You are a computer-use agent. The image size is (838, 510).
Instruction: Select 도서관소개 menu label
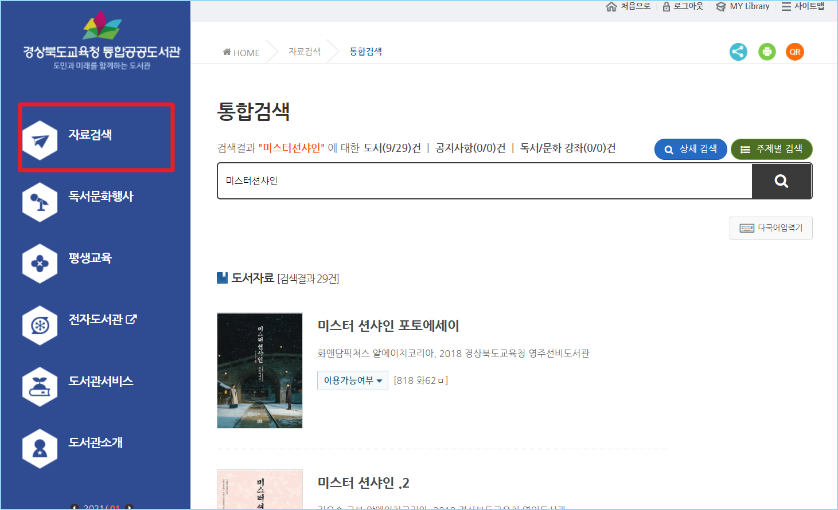coord(96,442)
